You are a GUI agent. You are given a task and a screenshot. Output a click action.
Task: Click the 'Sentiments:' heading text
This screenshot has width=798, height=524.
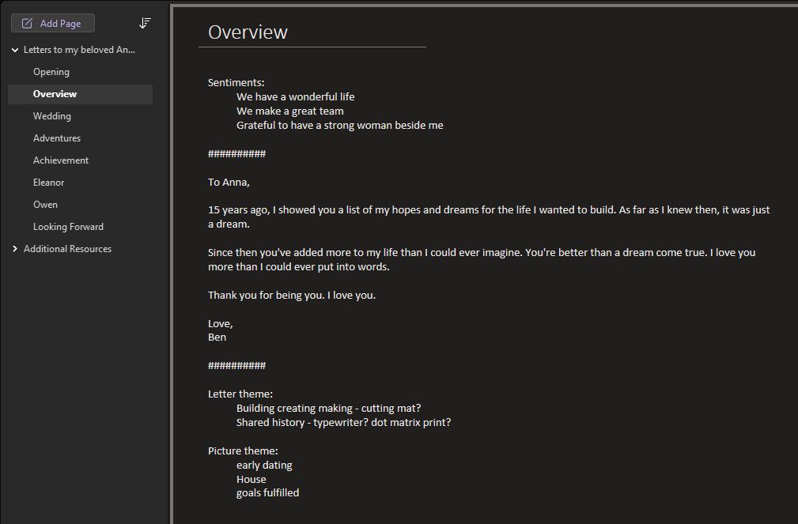(x=236, y=82)
